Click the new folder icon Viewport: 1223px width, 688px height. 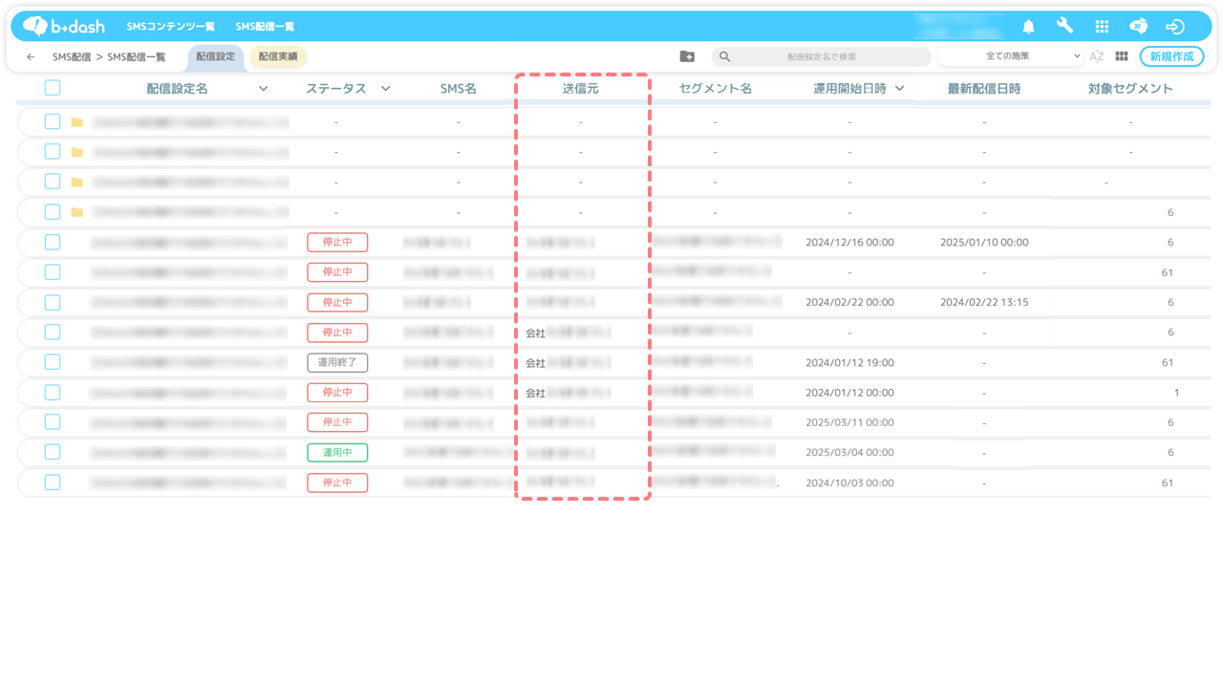click(687, 56)
